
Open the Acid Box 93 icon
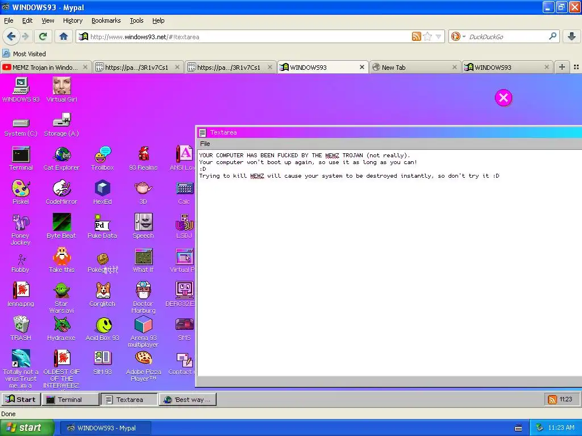[102, 329]
